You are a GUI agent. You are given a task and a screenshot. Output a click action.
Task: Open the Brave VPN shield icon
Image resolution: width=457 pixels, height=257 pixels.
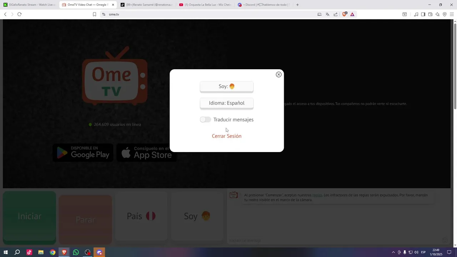[x=445, y=14]
